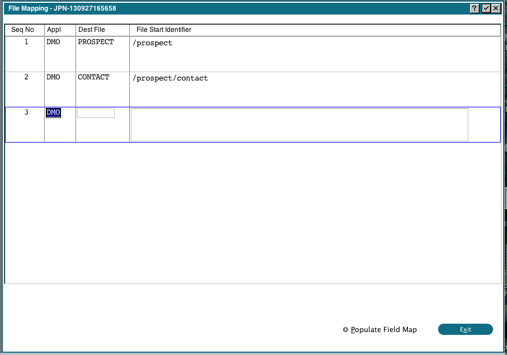
Task: Click the arrow icon beside Populate Field Map
Action: click(345, 330)
